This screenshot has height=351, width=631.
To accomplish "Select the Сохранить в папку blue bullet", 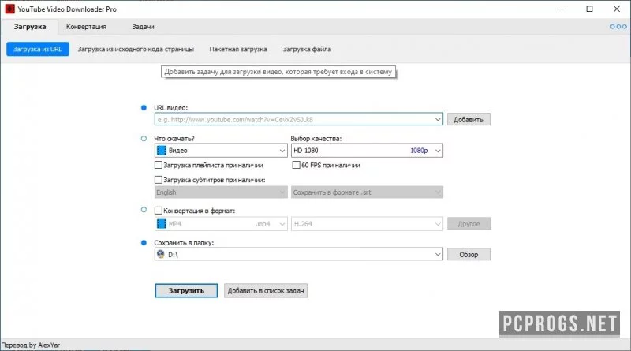I will (144, 243).
